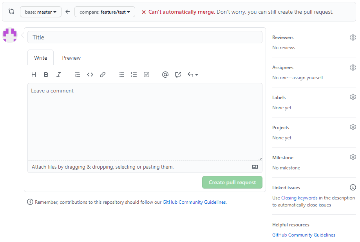The width and height of the screenshot is (360, 242).
Task: Switch to the Preview tab
Action: tap(71, 57)
